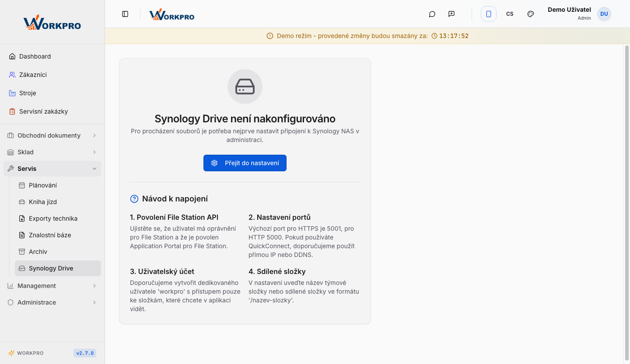Image resolution: width=630 pixels, height=364 pixels.
Task: Click the sparkle icon beside WORKPRO footer
Action: tap(11, 353)
